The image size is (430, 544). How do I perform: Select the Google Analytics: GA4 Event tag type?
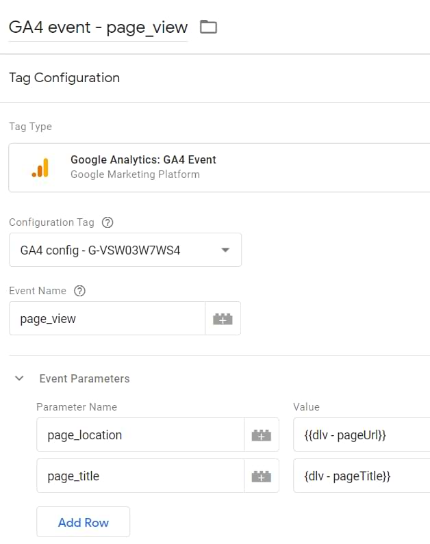pyautogui.click(x=219, y=168)
